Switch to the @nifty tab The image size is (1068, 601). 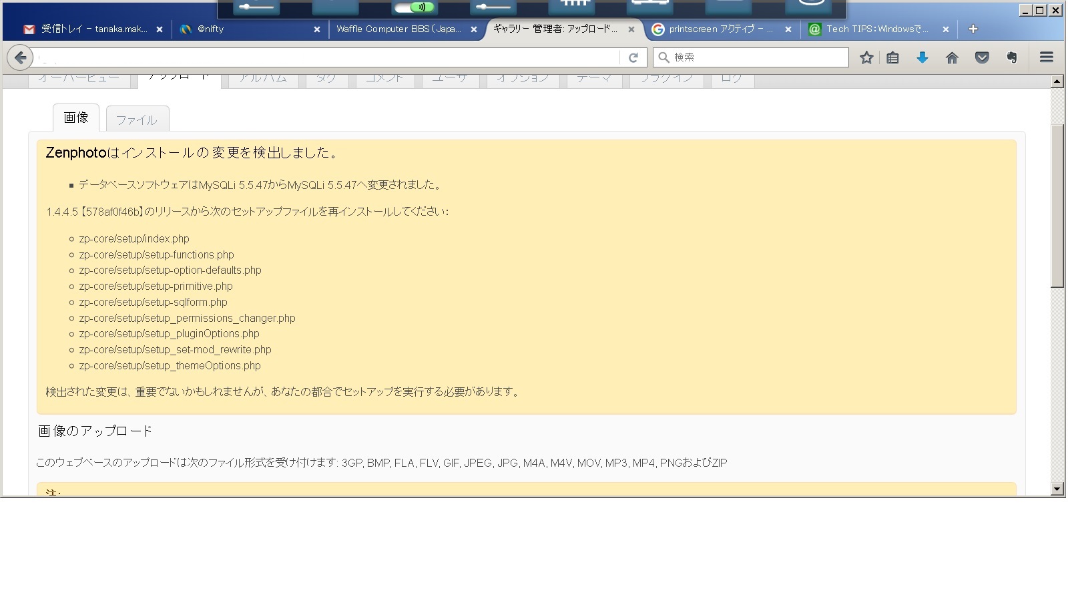coord(250,29)
